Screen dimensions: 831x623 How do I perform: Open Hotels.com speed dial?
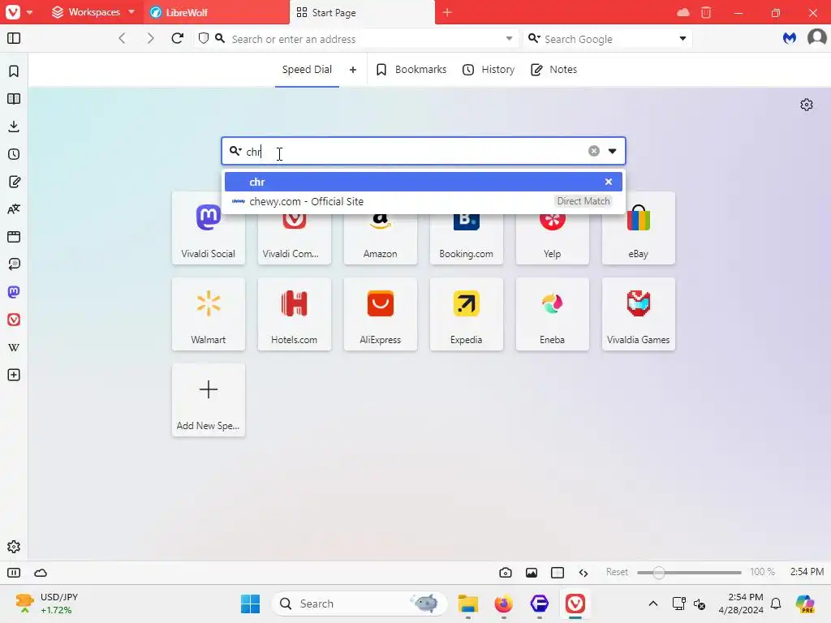[294, 314]
